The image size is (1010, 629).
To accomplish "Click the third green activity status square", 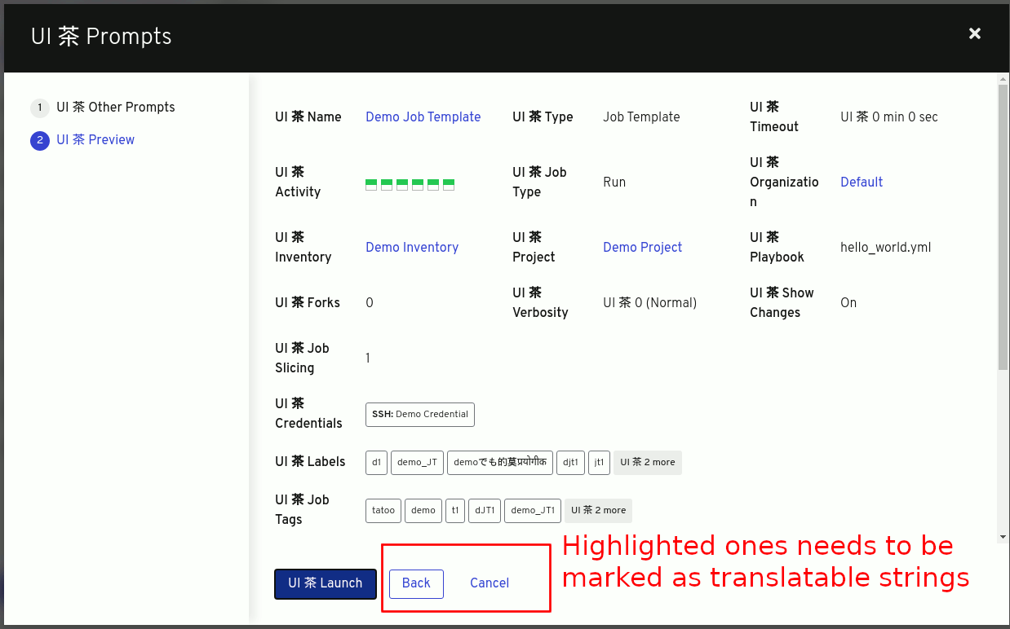I will coord(402,184).
